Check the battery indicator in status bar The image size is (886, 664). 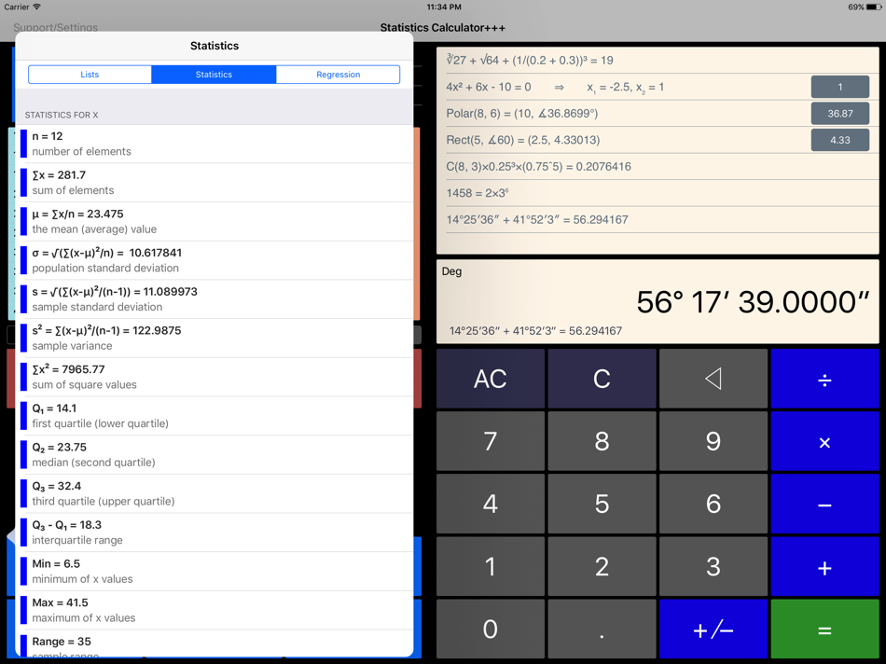tap(873, 7)
